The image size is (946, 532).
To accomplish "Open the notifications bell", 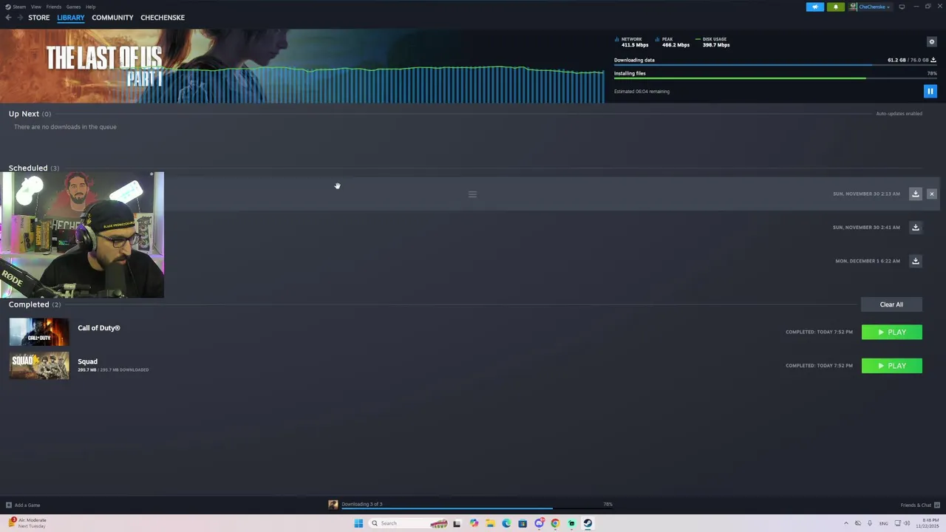I will point(836,7).
